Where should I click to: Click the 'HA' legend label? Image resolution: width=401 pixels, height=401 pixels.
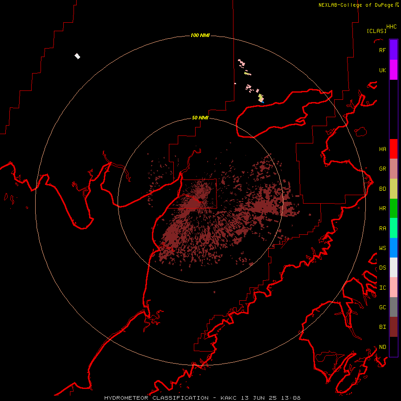coord(383,149)
